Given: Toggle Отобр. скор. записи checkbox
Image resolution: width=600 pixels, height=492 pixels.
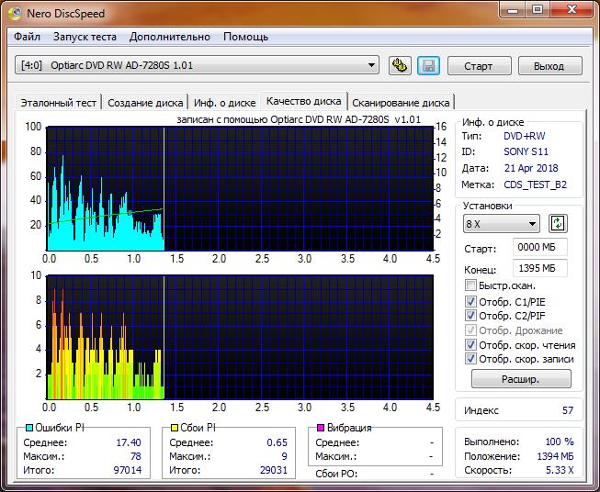Looking at the screenshot, I should point(470,360).
